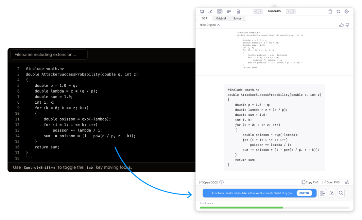Viewport: 362px width, 220px height.
Task: Refresh the snip results
Action: [338, 11]
